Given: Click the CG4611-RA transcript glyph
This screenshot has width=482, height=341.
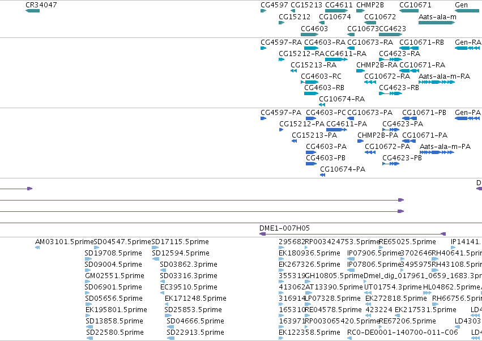Looking at the screenshot, I should 336,59.
